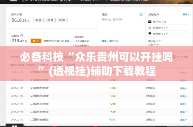Click the amount +337

(112, 120)
